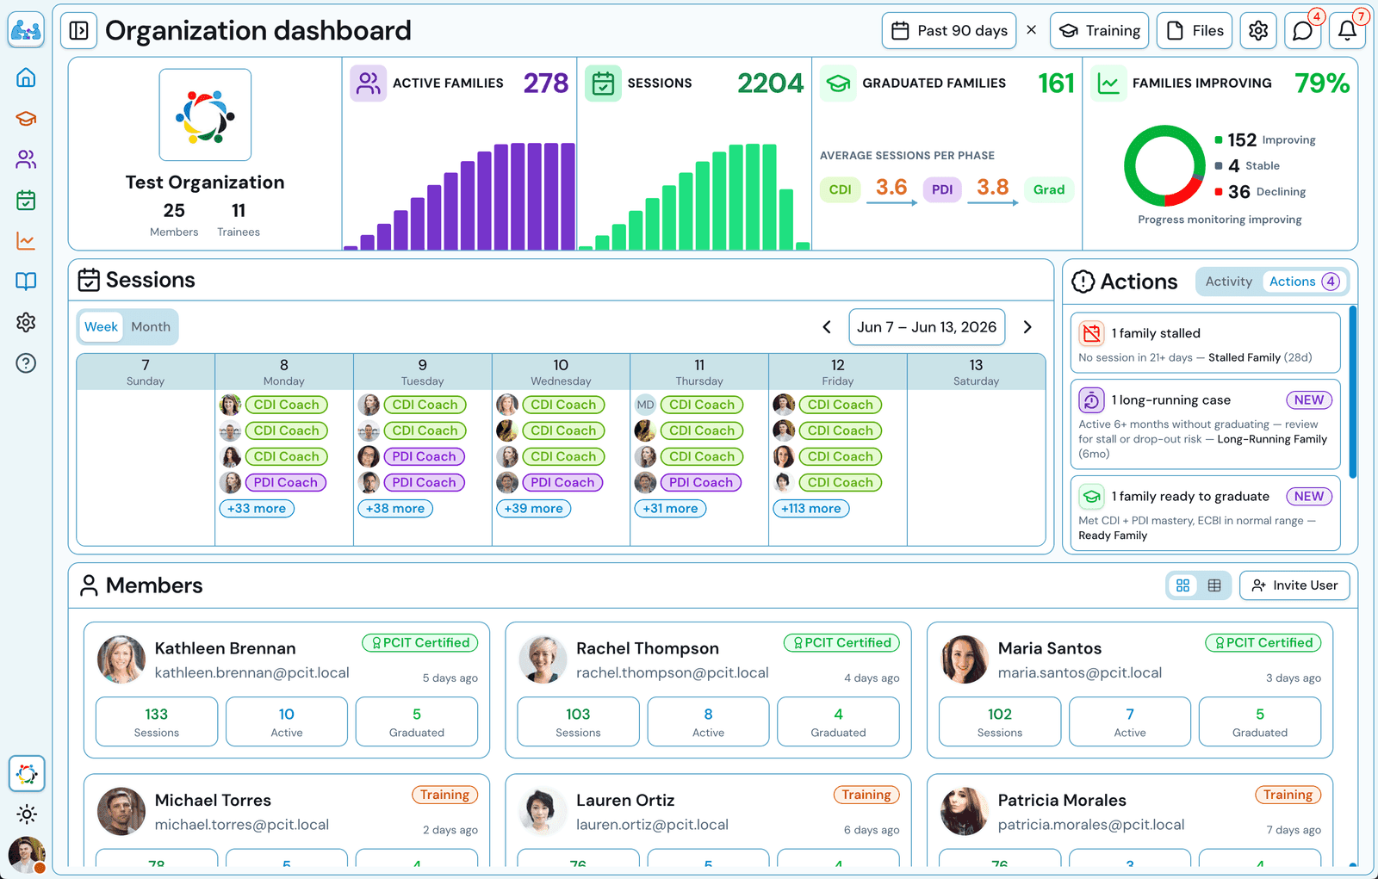Image resolution: width=1378 pixels, height=879 pixels.
Task: Click the Active Families icon
Action: (369, 84)
